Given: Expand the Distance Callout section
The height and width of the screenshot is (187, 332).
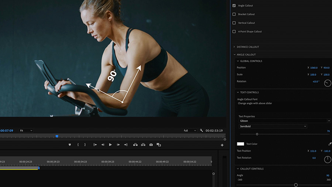Looking at the screenshot, I should [234, 47].
